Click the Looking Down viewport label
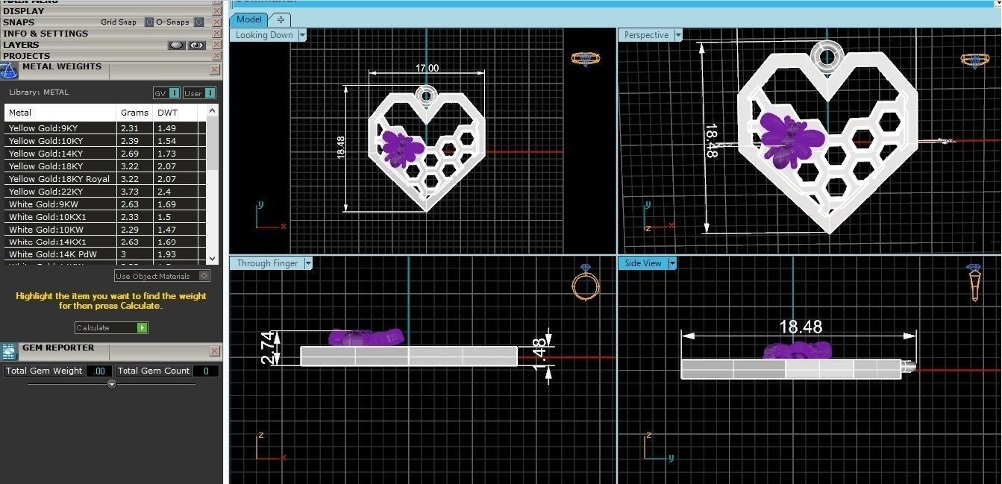The image size is (1002, 484). 264,35
